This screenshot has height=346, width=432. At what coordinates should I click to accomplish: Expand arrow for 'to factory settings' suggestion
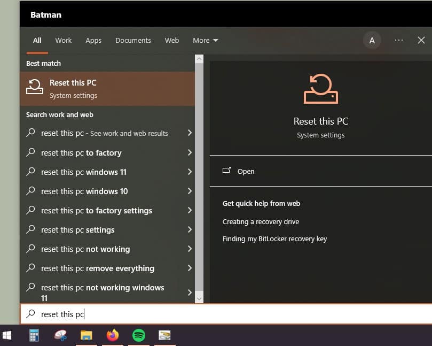point(190,210)
